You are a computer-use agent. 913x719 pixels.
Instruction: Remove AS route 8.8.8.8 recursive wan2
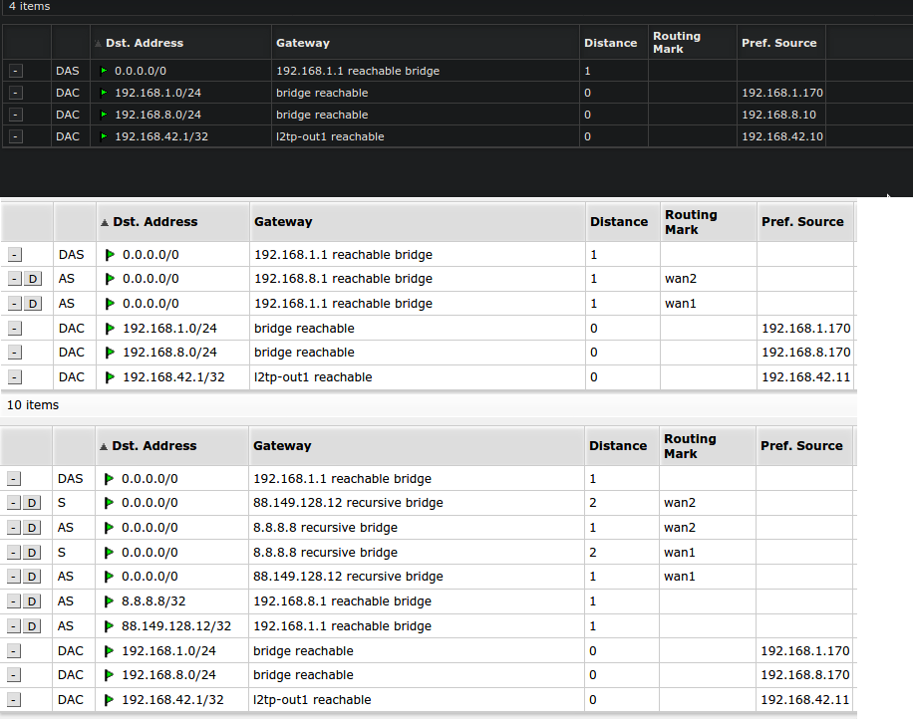coord(14,528)
